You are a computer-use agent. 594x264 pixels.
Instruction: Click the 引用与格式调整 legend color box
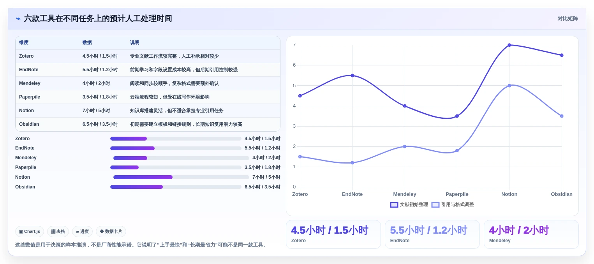pyautogui.click(x=435, y=205)
